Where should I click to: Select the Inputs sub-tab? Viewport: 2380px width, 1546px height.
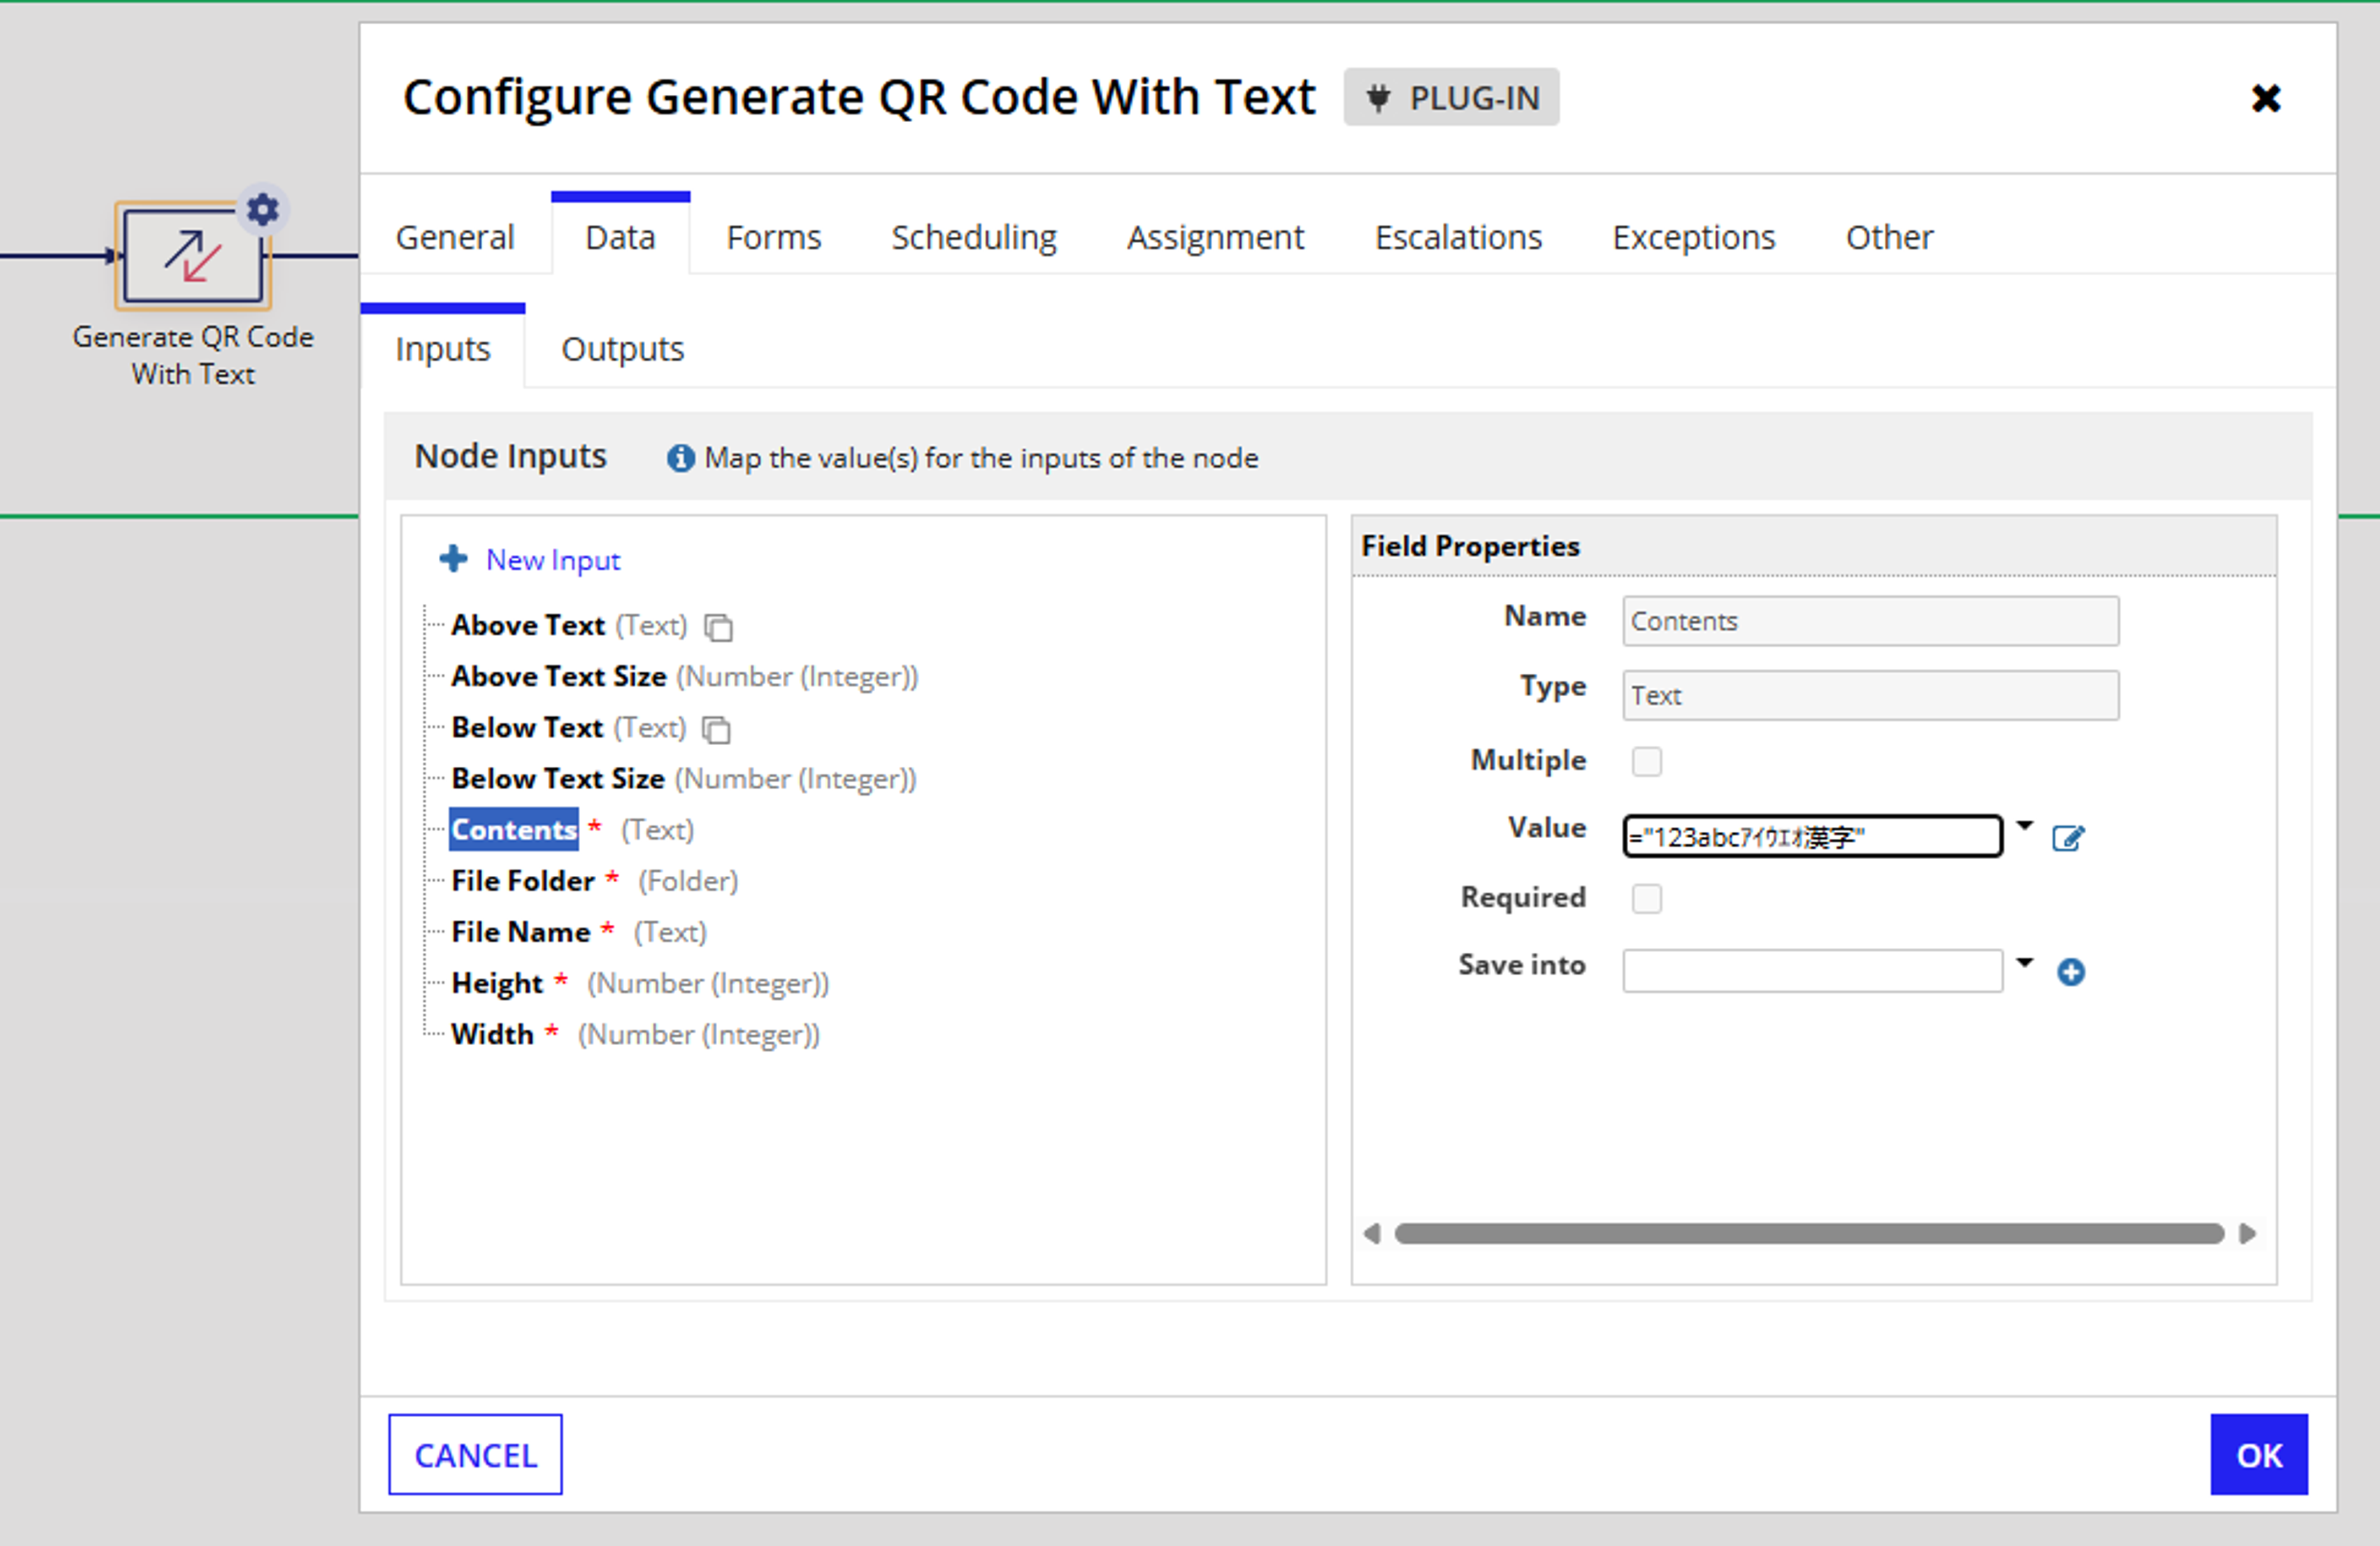pos(443,349)
